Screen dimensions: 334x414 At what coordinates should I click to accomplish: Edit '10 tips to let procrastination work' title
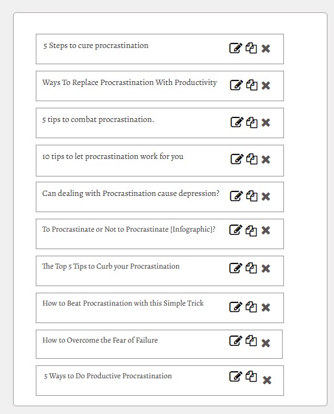coord(237,159)
